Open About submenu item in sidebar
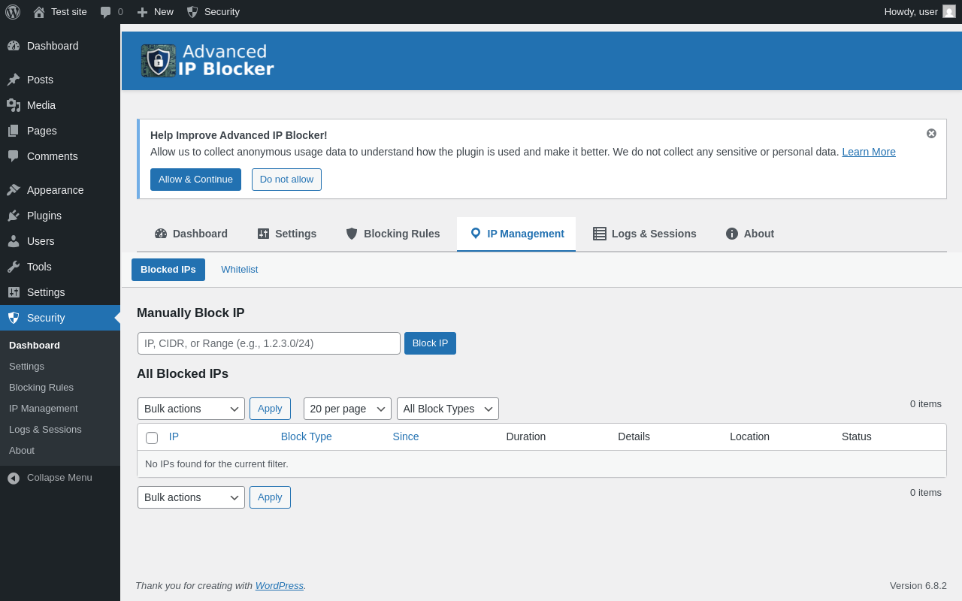The image size is (962, 601). point(22,451)
